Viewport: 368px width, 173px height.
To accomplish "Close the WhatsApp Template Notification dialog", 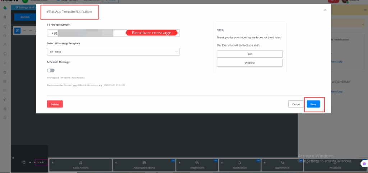I will point(325,10).
